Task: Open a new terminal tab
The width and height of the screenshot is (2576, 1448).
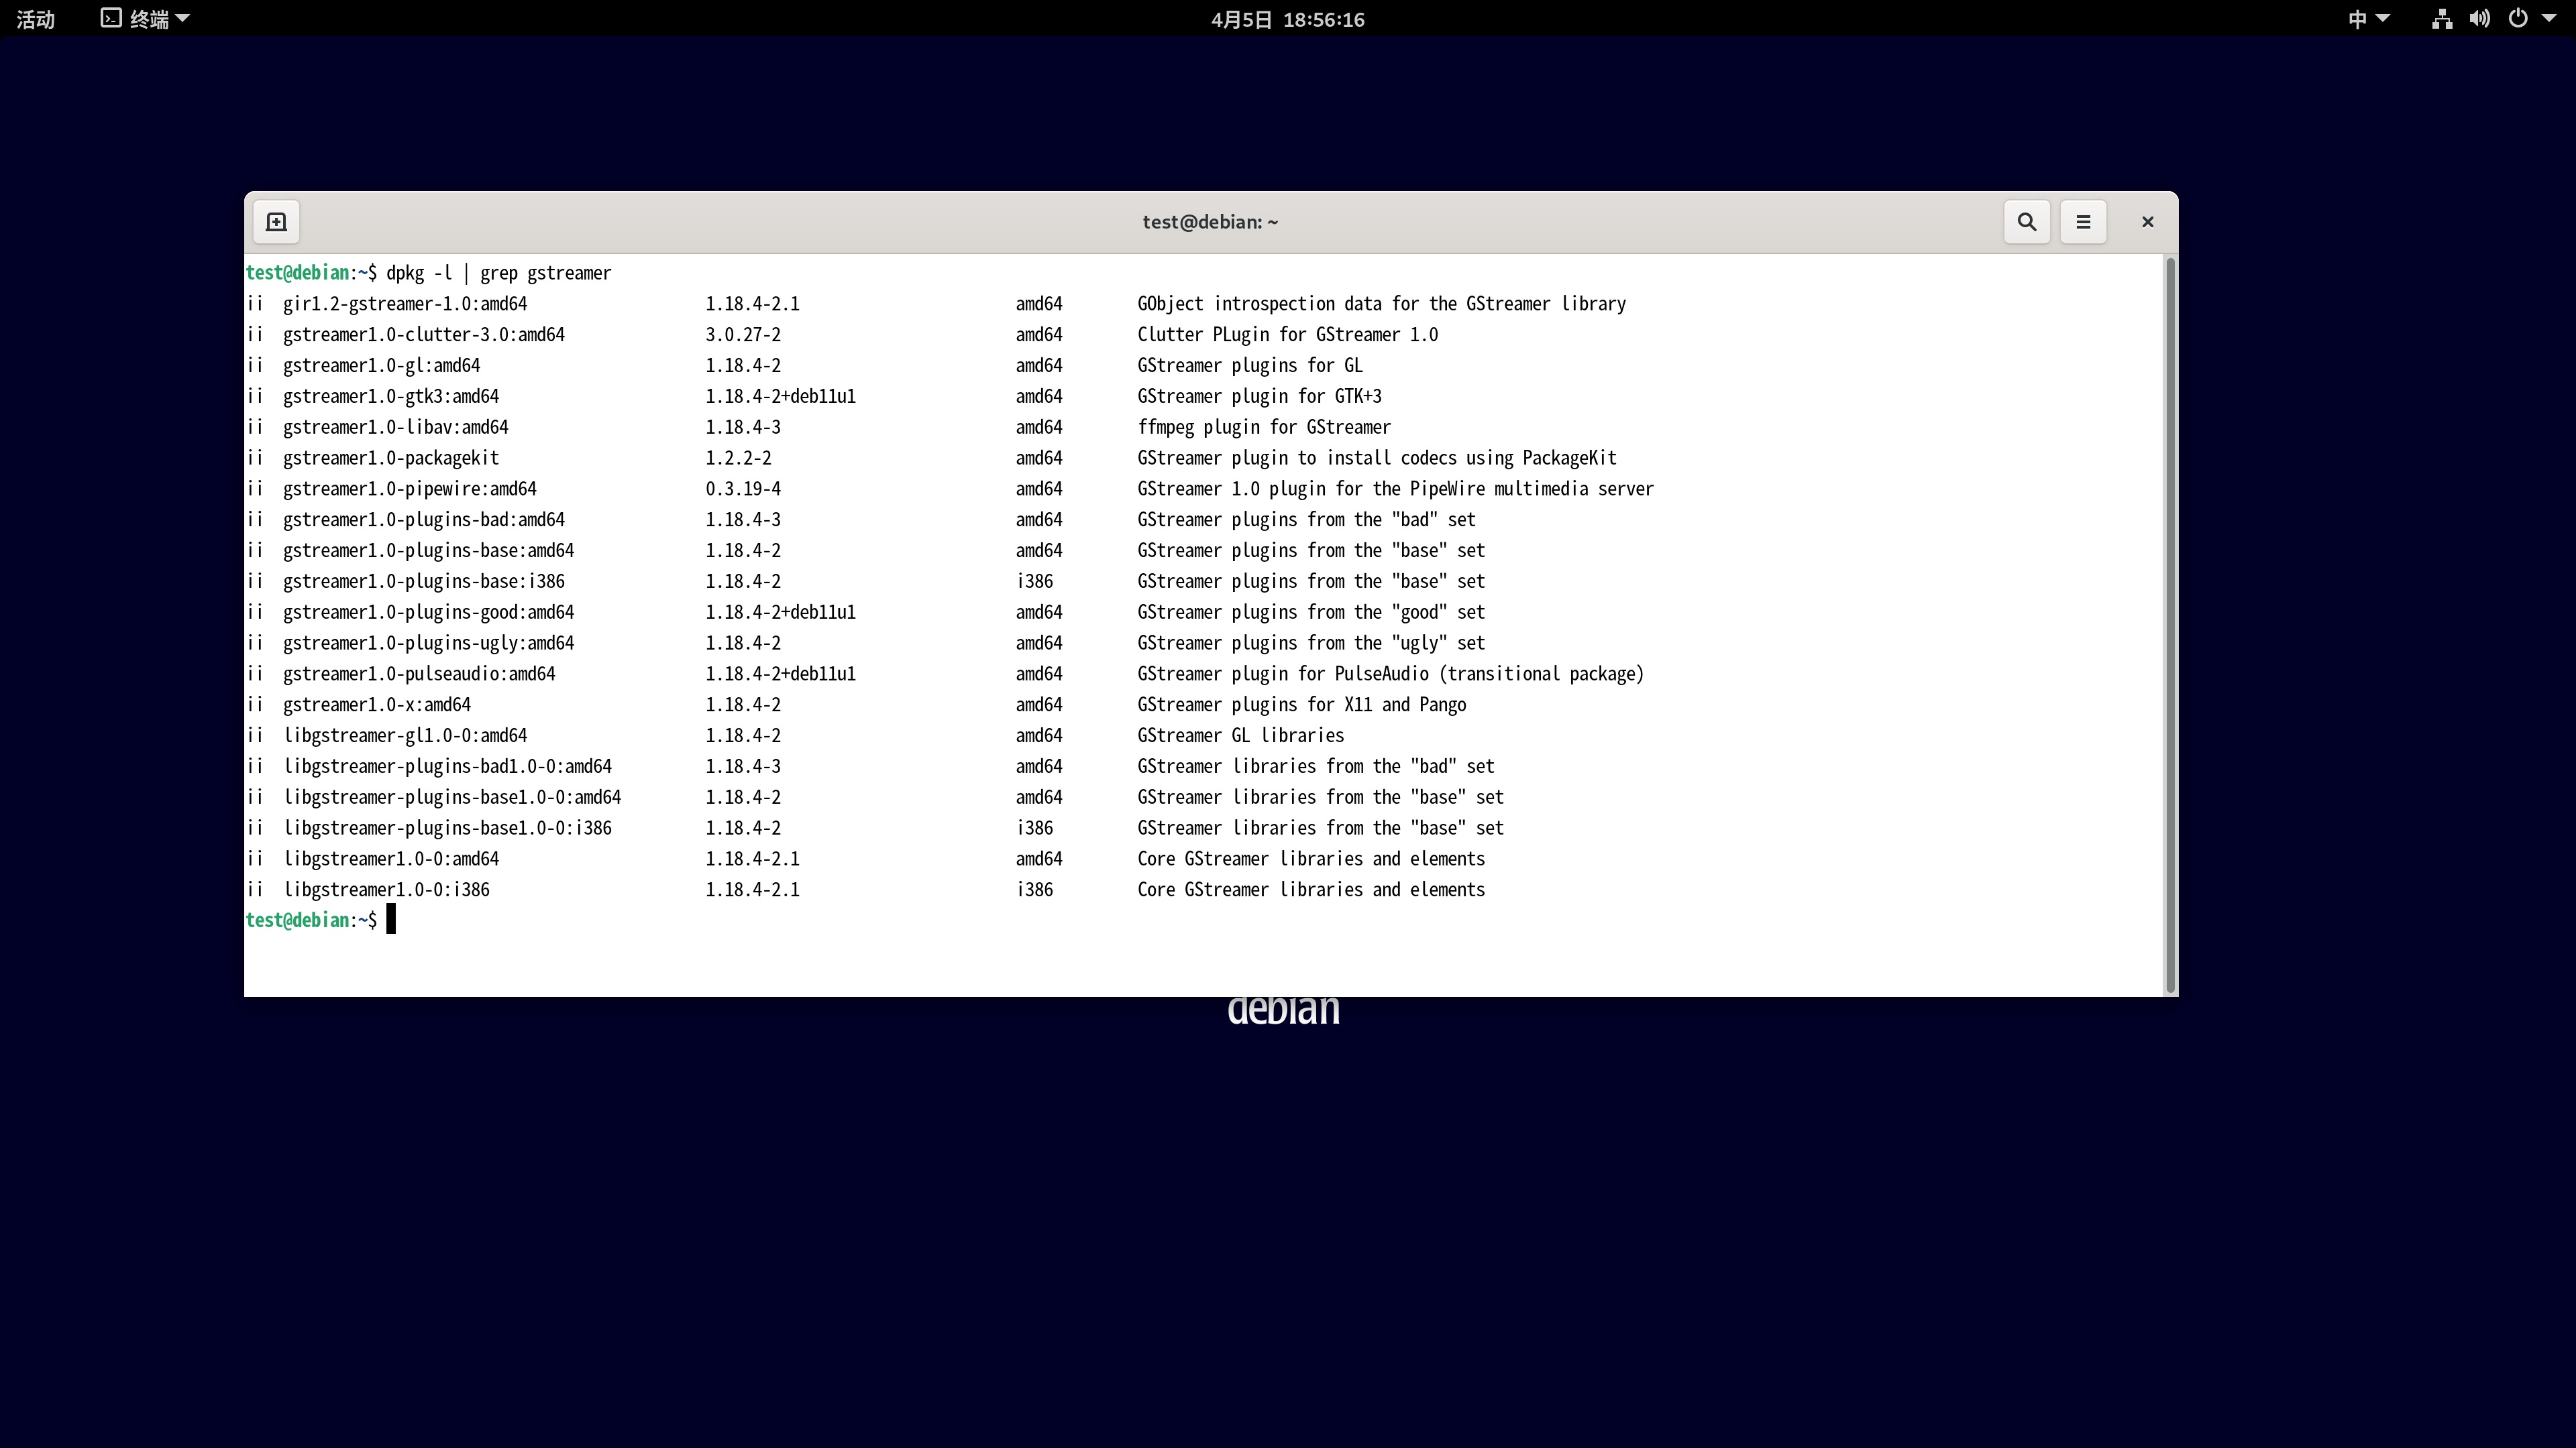Action: [x=276, y=222]
